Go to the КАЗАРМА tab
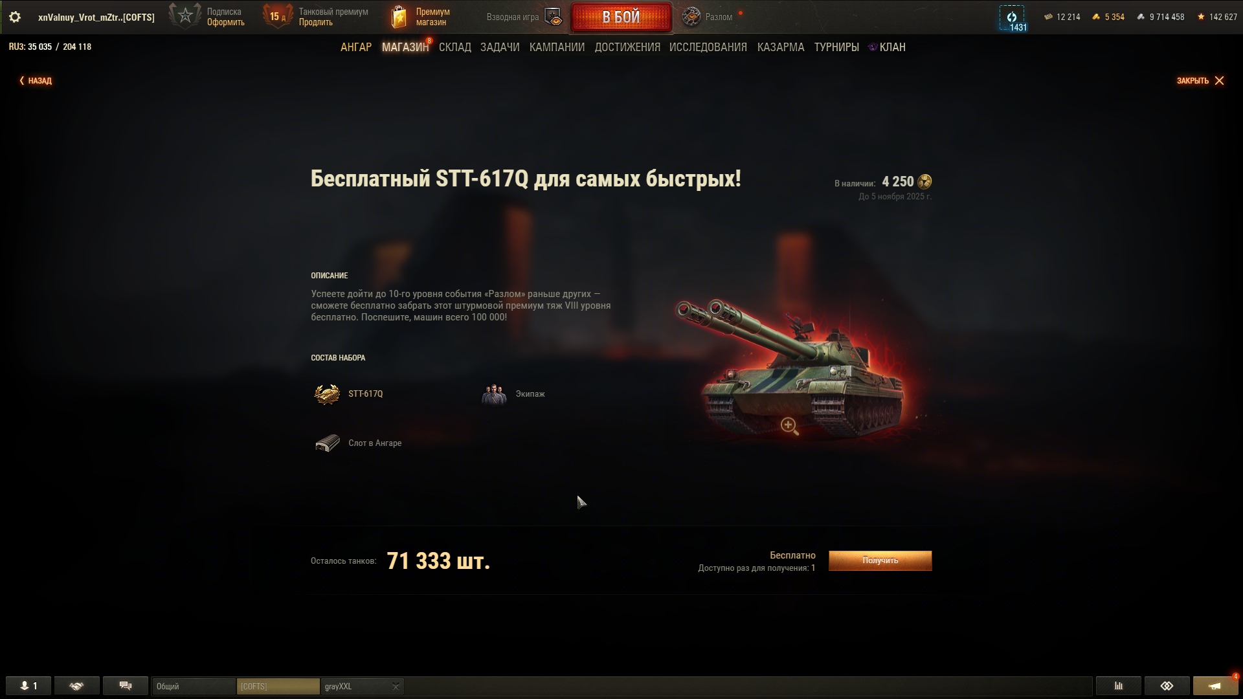The width and height of the screenshot is (1243, 699). [781, 47]
